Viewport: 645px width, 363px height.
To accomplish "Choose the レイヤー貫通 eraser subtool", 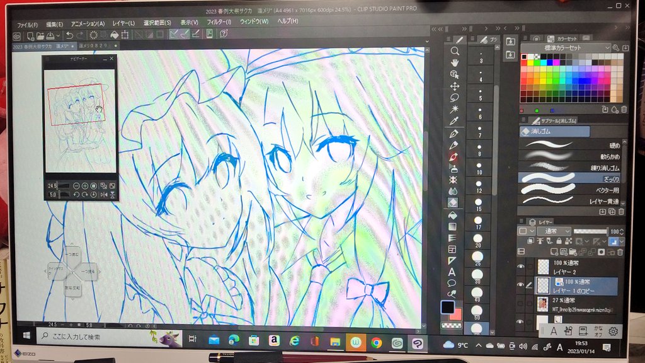I will 569,201.
